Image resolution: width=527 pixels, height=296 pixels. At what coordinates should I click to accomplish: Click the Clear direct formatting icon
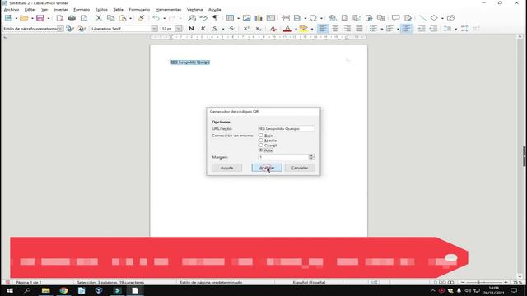[273, 29]
